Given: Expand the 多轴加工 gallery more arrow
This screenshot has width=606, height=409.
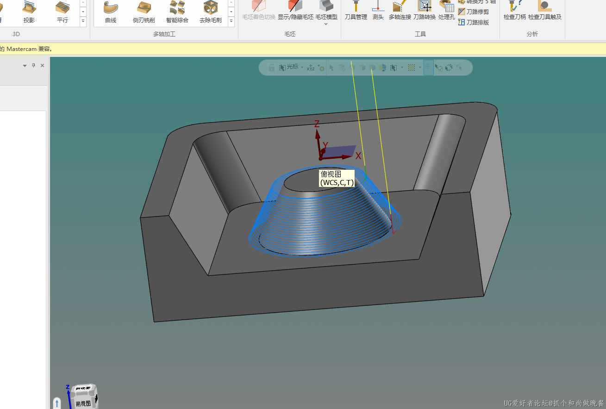Looking at the screenshot, I should point(231,21).
